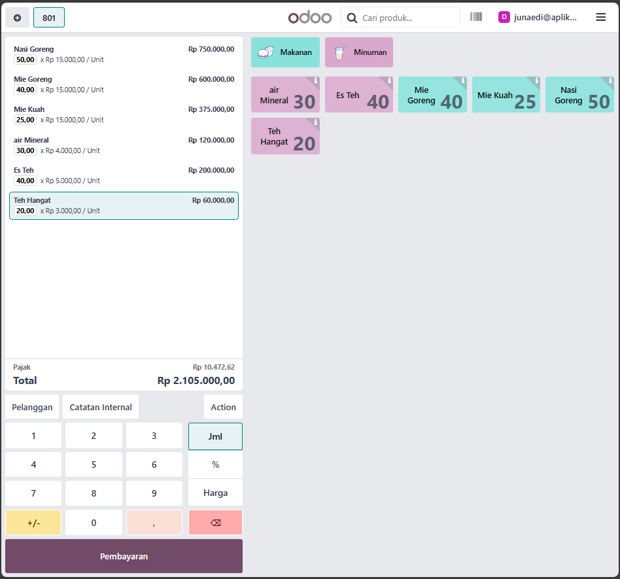Click the Pembayaran button

(124, 556)
